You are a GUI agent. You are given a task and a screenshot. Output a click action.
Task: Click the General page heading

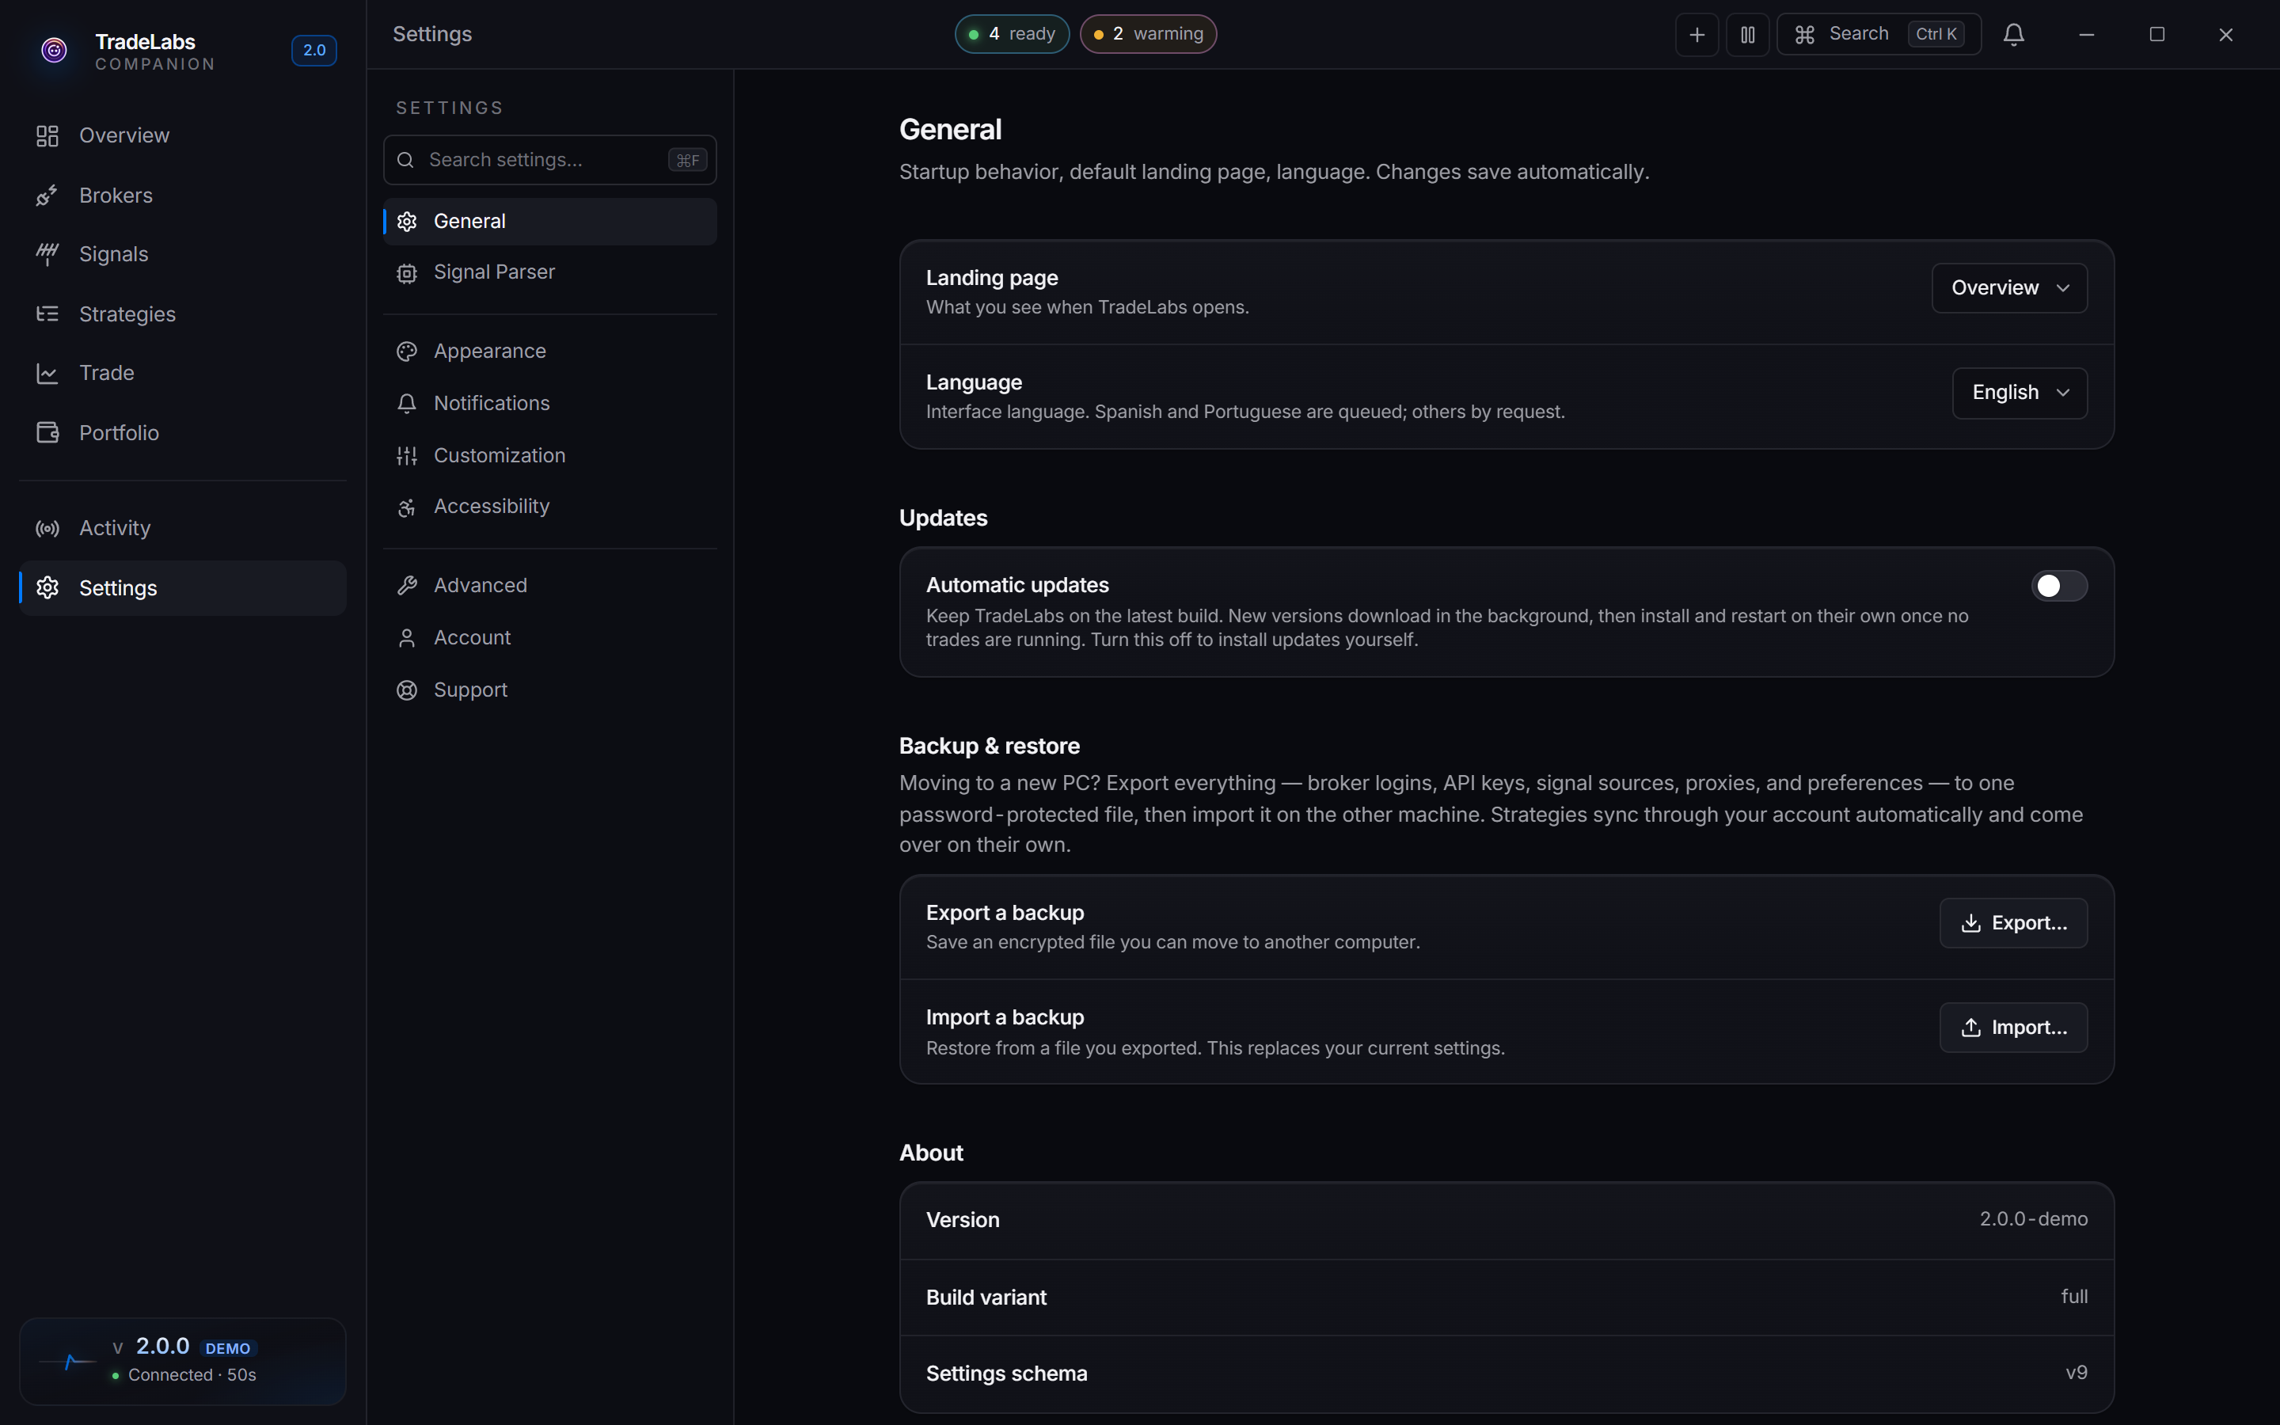950,130
